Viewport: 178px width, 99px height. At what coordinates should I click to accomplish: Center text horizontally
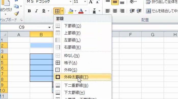pyautogui.click(x=115, y=11)
